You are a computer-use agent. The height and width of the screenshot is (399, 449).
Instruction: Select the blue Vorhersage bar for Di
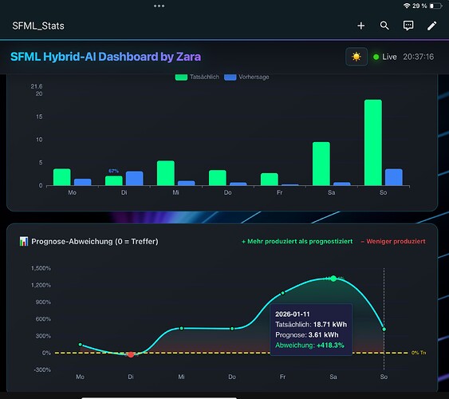(x=134, y=179)
